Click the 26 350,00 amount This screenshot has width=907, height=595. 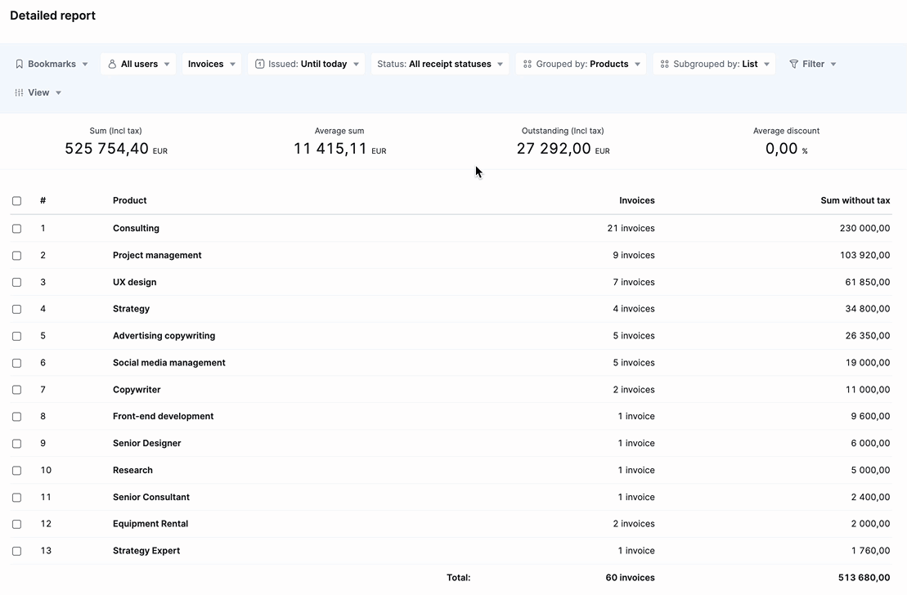click(867, 335)
